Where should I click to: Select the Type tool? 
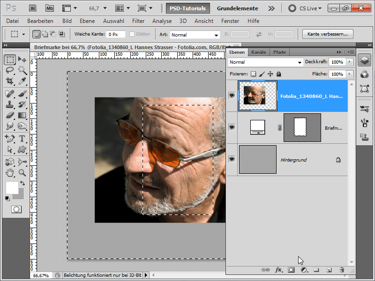(x=22, y=139)
